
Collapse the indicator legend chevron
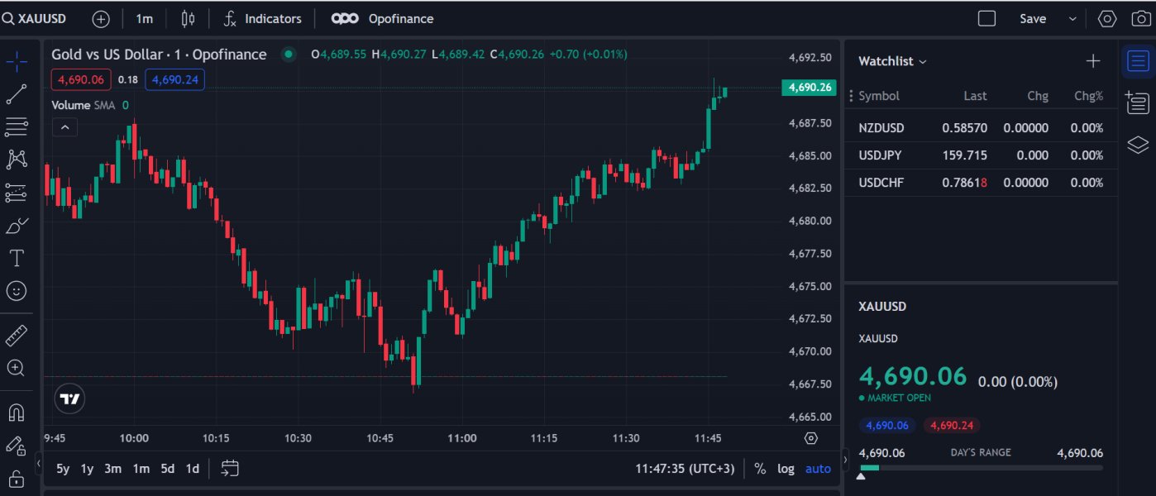(x=64, y=127)
